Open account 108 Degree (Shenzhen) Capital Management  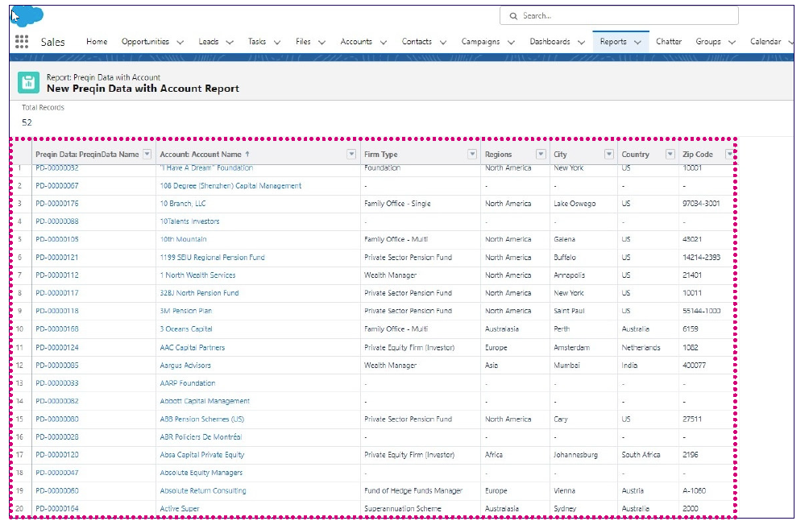click(230, 186)
